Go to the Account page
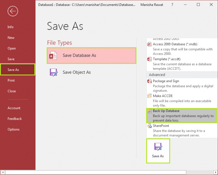Screen dimensions: 218x175 tap(14, 108)
